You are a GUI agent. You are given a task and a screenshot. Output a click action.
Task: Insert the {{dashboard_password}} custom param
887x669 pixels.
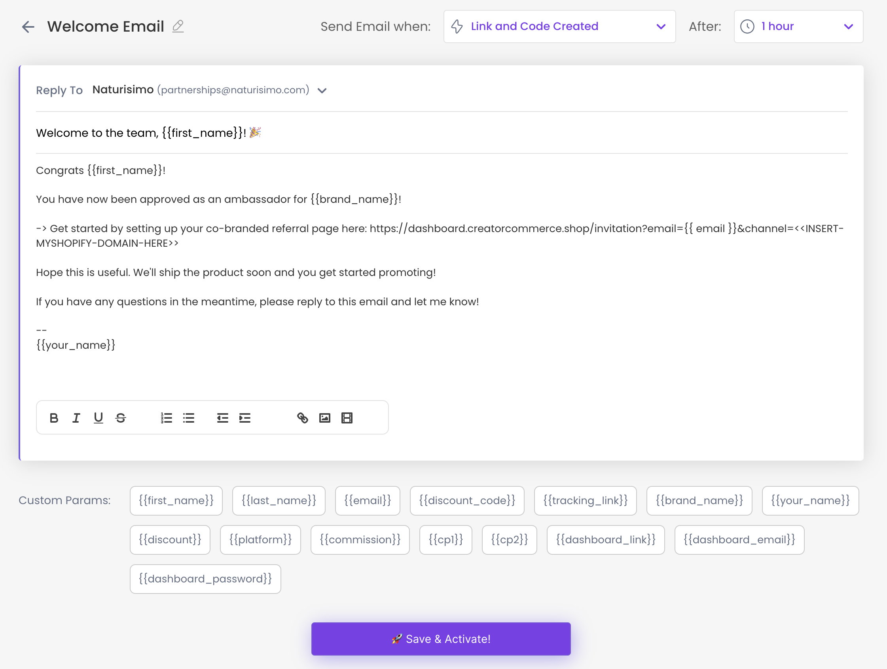click(x=205, y=579)
